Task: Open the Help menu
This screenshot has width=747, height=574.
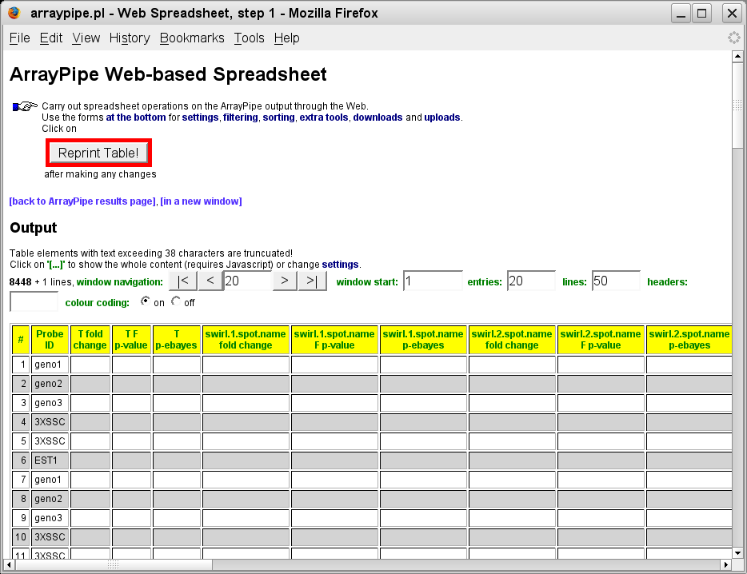Action: point(287,38)
